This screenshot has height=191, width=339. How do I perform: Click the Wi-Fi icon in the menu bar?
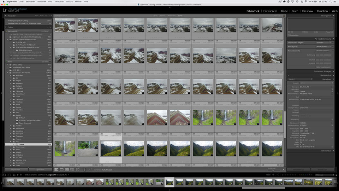pyautogui.click(x=306, y=1)
